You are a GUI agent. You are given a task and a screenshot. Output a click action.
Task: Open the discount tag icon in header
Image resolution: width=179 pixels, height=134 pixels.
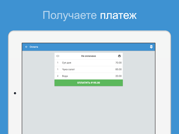tap(151, 47)
